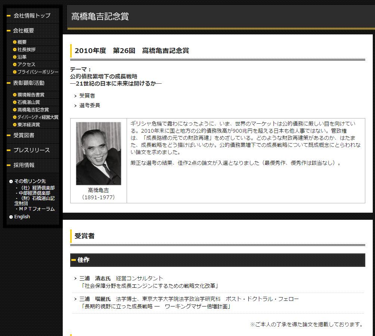Open the 受賞図書 sidebar menu
Image resolution: width=375 pixels, height=336 pixels.
(x=24, y=135)
